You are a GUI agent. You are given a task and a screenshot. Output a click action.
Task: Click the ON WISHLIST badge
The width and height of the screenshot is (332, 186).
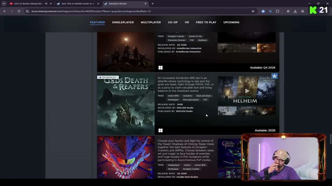(x=108, y=77)
